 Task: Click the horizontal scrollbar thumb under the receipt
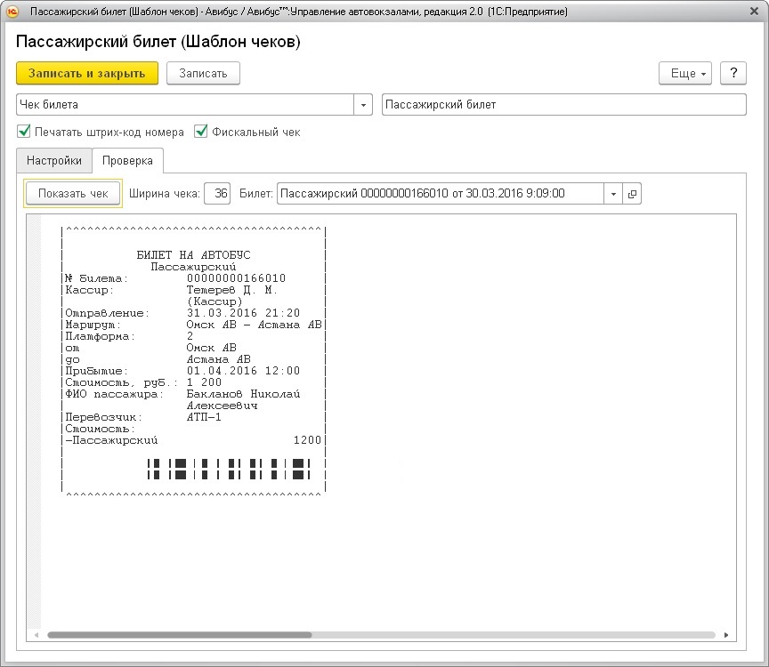coord(178,635)
